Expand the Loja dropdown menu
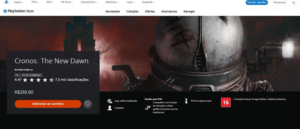The image size is (300, 129). [x=130, y=2]
